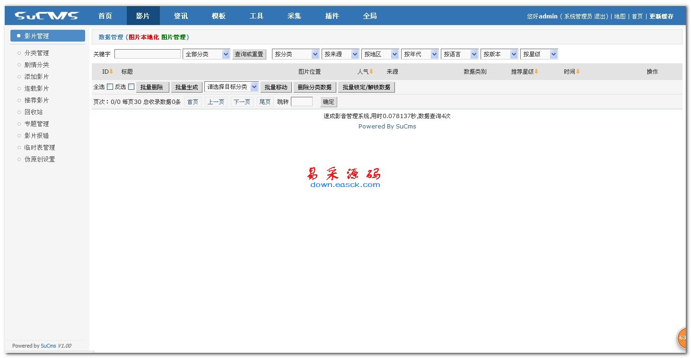This screenshot has height=358, width=691.
Task: Expand the 按星级 filter dropdown
Action: tap(539, 54)
